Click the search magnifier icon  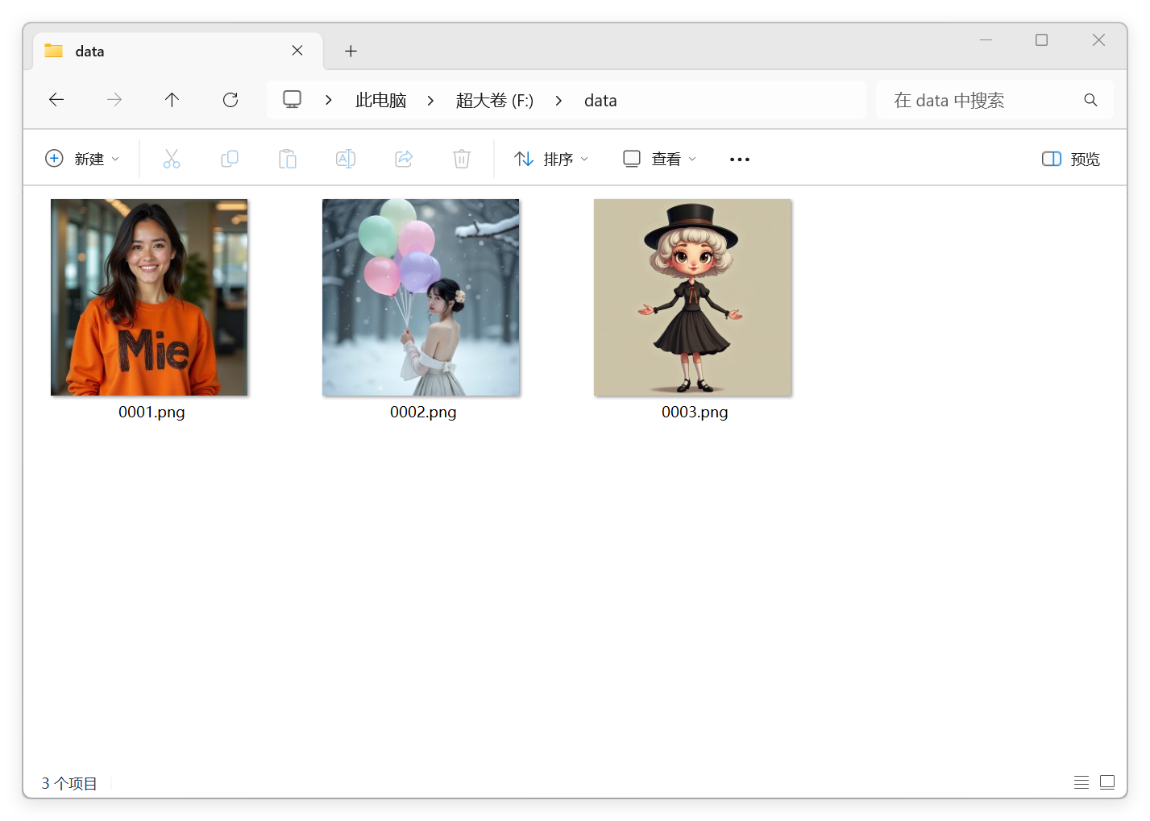click(x=1090, y=100)
